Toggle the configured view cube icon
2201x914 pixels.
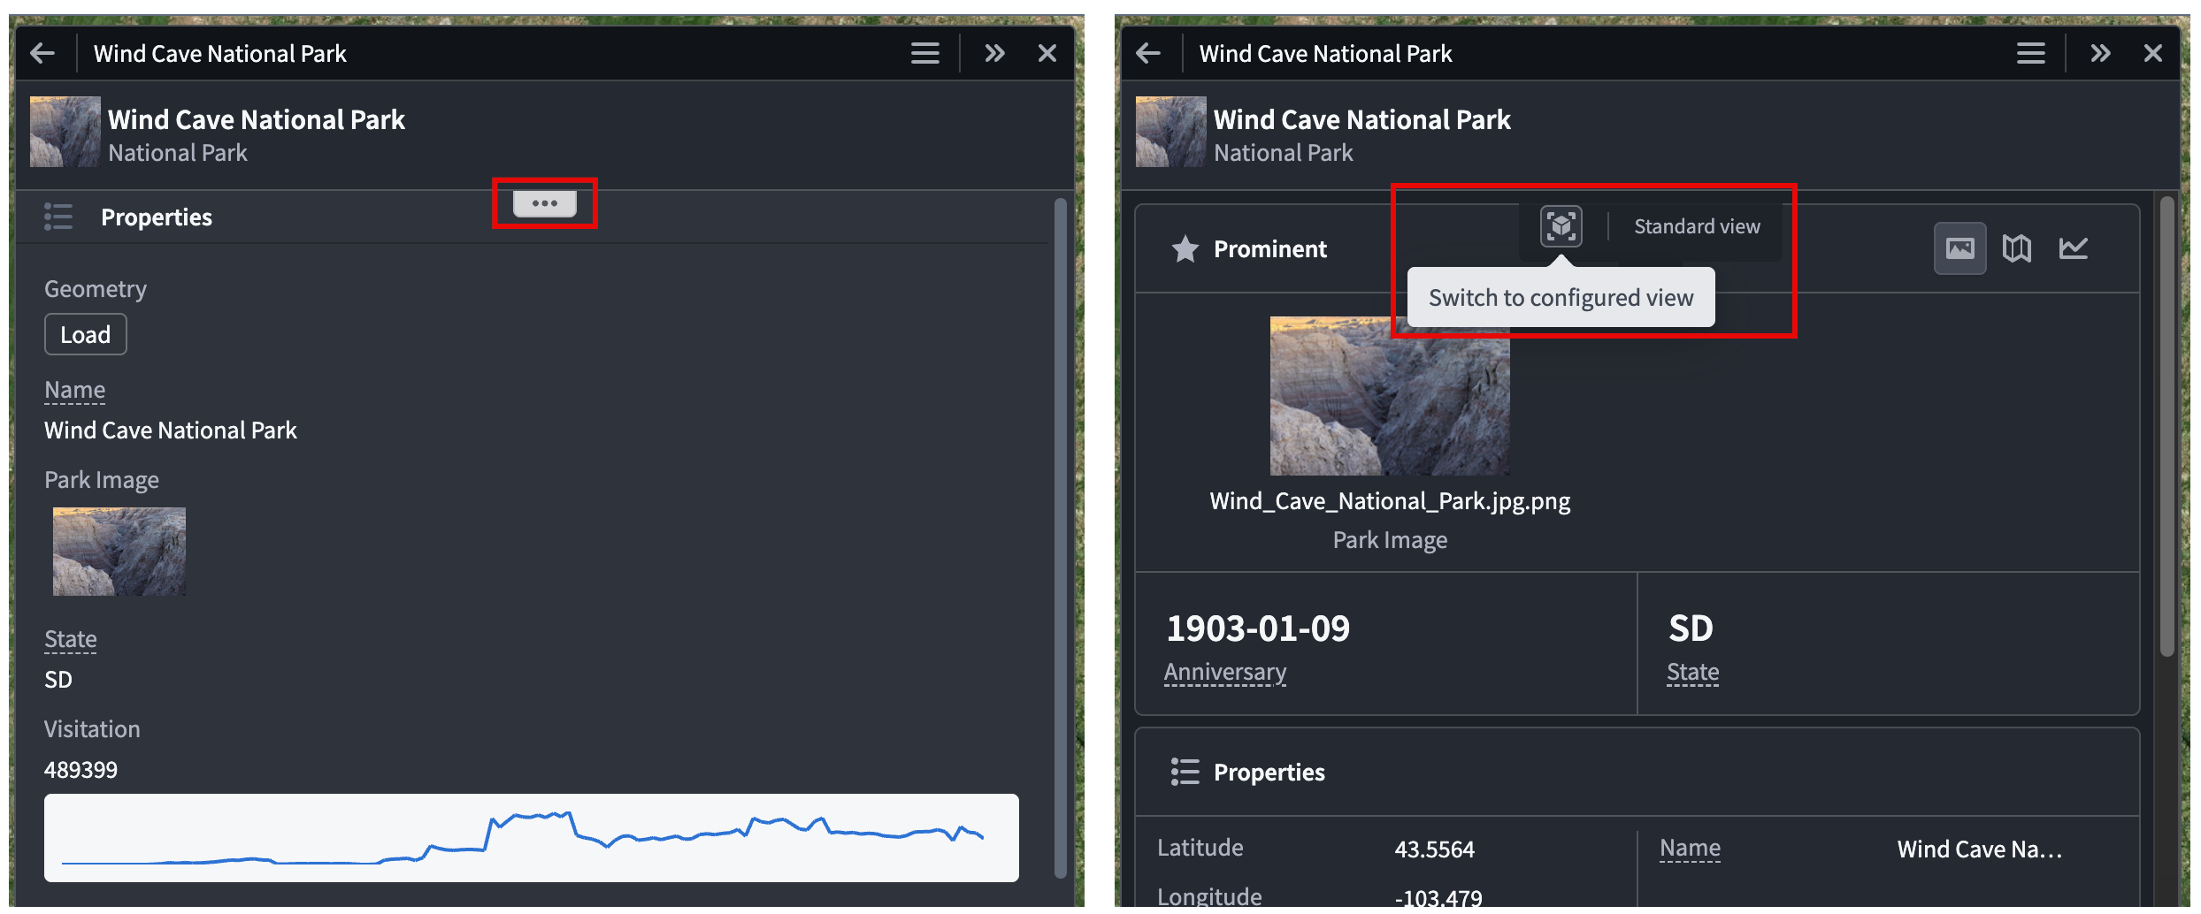click(1561, 226)
